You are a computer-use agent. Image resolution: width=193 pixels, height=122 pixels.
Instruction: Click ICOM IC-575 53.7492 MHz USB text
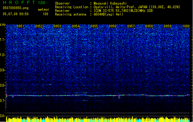123,11
